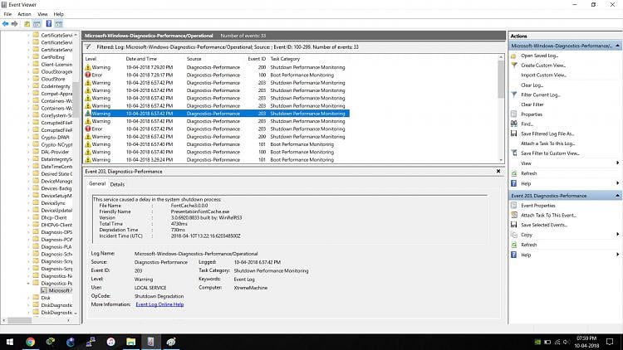Click Attach a Task To this Log
Screen dimensions: 623x350
click(548, 143)
